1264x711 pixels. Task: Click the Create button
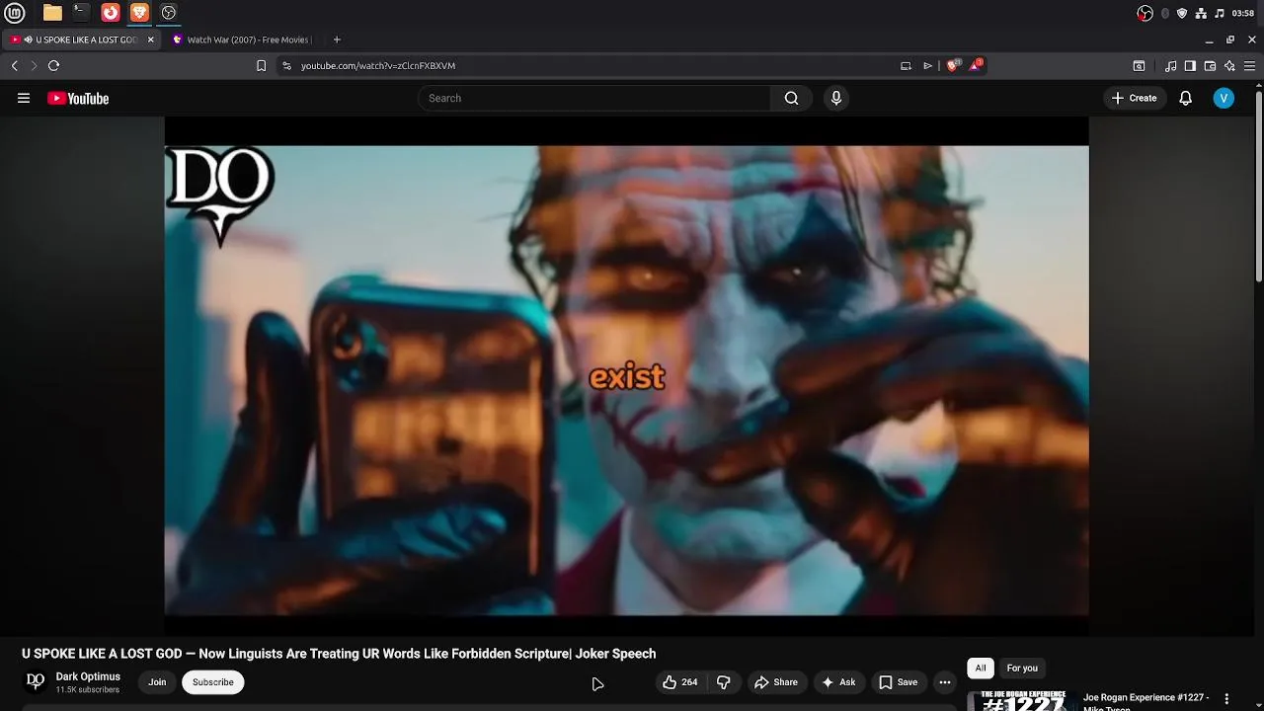pyautogui.click(x=1134, y=98)
